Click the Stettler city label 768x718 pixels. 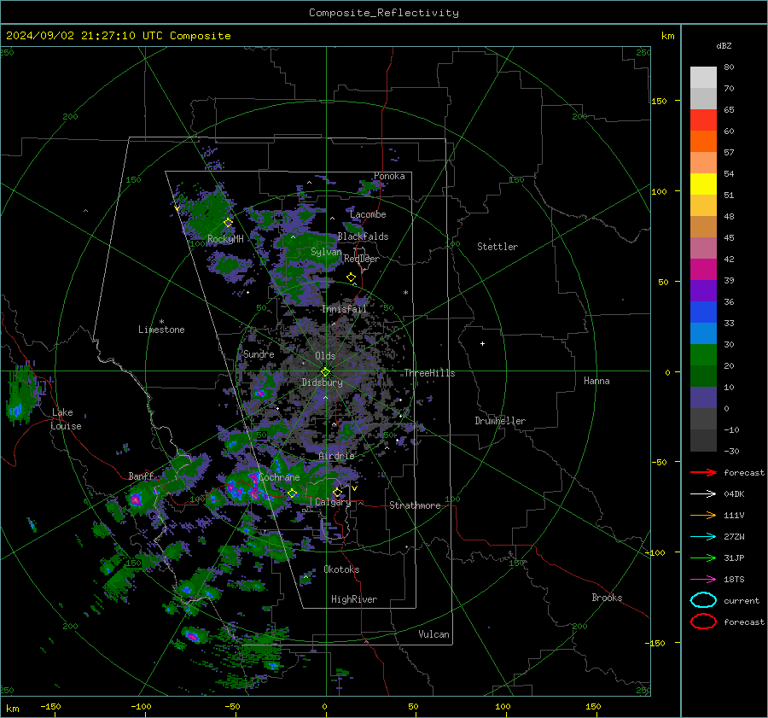[497, 247]
